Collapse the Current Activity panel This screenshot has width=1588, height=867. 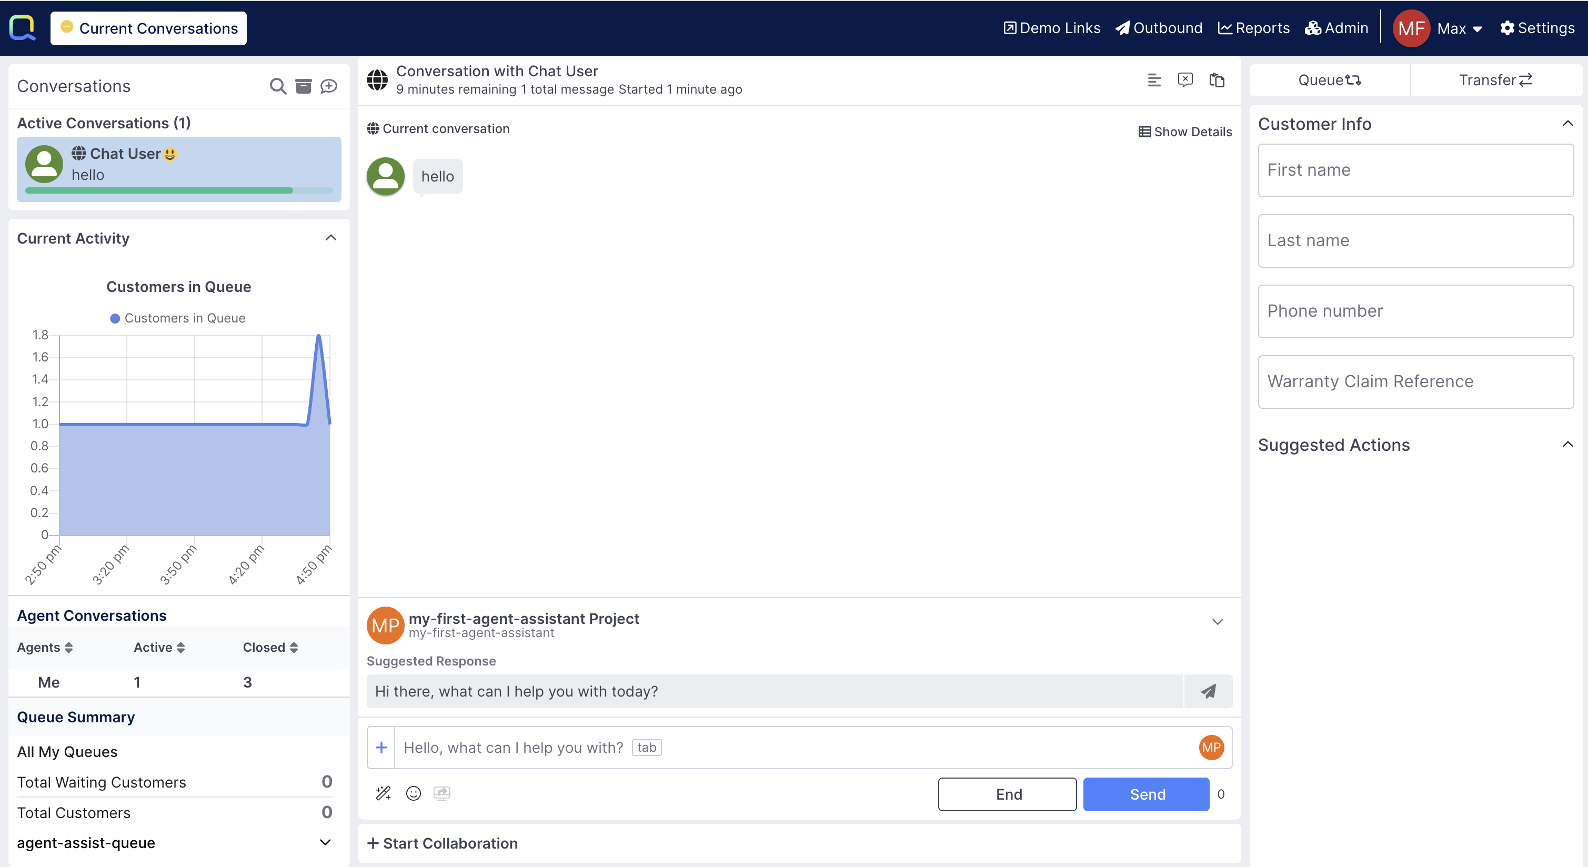click(x=330, y=238)
